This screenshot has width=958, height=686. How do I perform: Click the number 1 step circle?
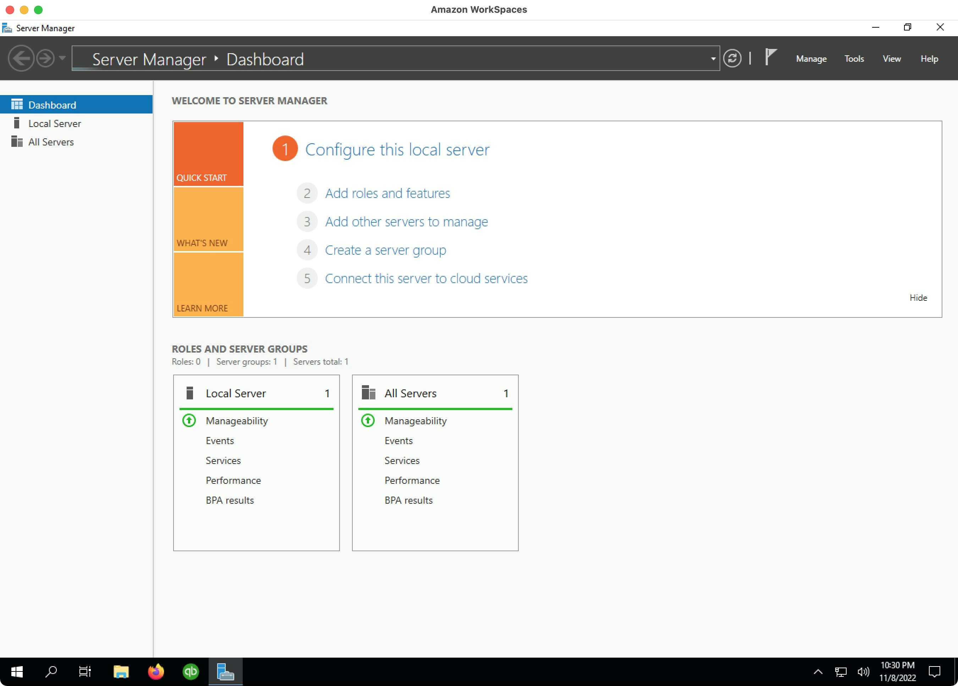[x=285, y=149]
